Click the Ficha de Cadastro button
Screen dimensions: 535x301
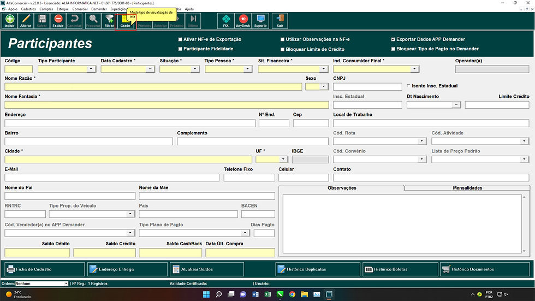[x=45, y=269]
